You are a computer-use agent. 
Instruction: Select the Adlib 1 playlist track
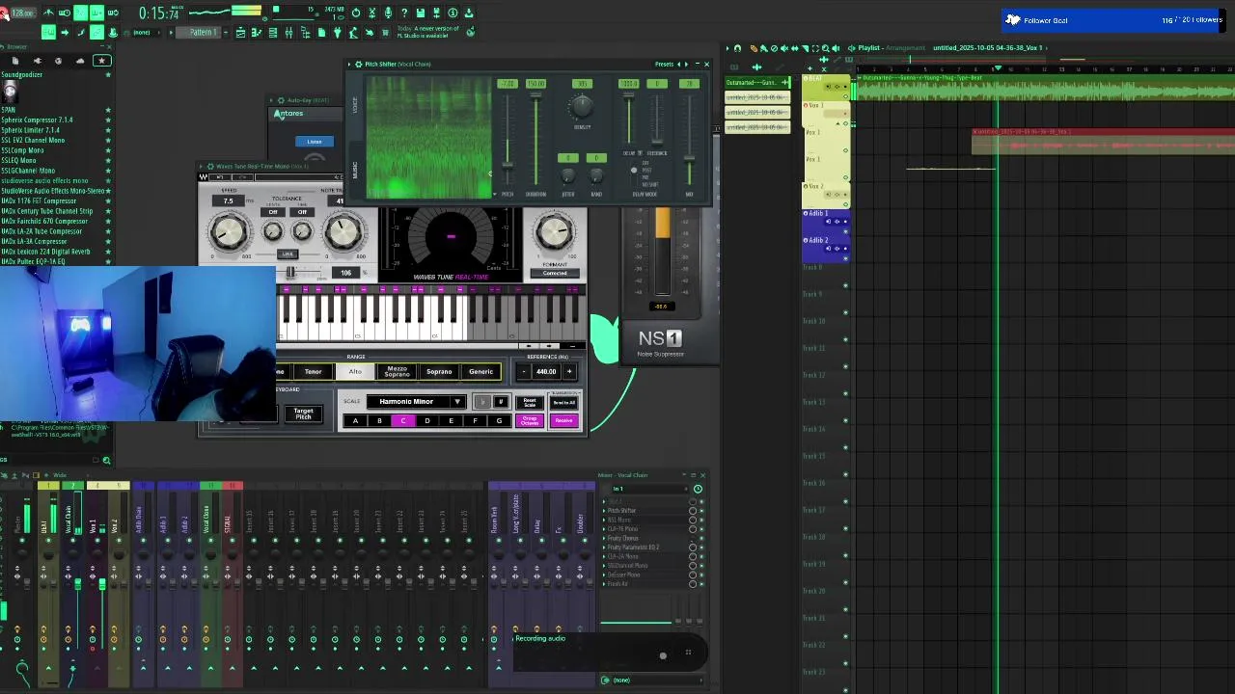tap(826, 222)
